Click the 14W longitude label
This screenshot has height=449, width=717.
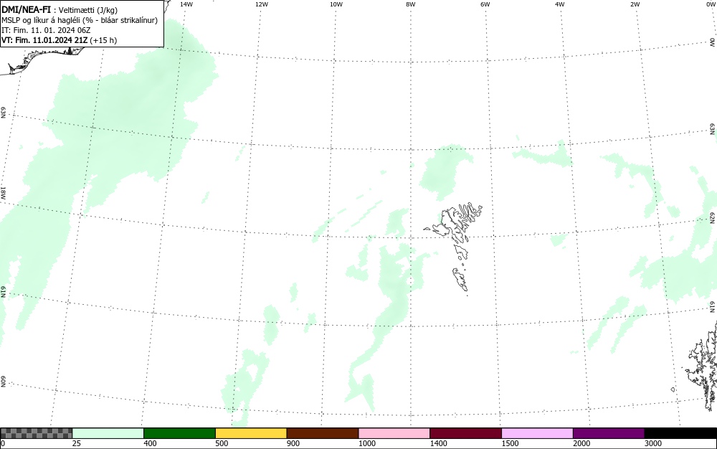pos(186,4)
